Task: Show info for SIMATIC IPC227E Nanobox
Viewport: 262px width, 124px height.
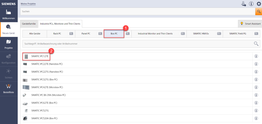Action: pyautogui.click(x=256, y=64)
